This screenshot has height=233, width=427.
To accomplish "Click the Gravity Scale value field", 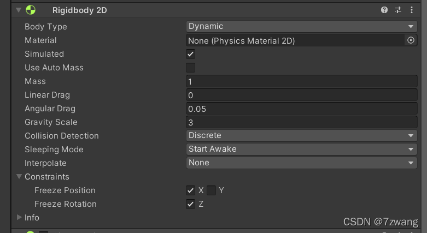I will click(x=302, y=122).
